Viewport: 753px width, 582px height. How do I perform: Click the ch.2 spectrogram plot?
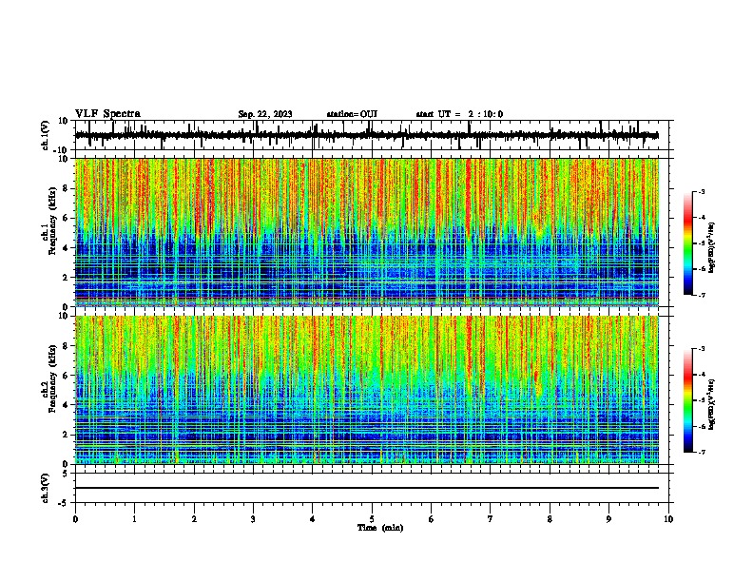(x=367, y=390)
